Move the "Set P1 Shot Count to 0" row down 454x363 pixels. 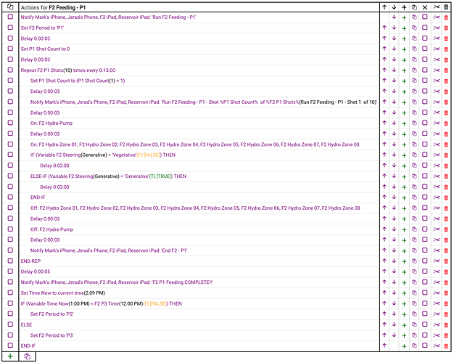point(394,49)
